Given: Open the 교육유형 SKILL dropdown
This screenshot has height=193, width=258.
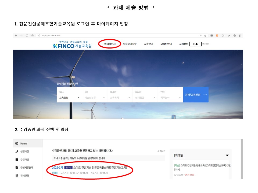Looking at the screenshot, I should click(69, 98).
